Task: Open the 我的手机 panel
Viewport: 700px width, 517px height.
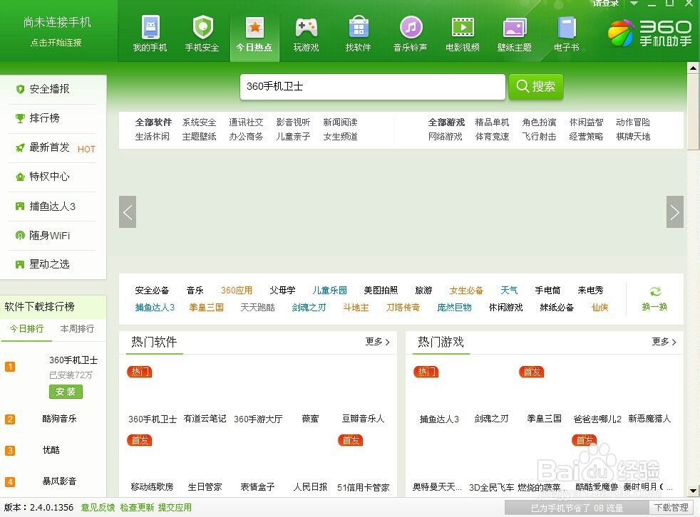Action: (149, 33)
